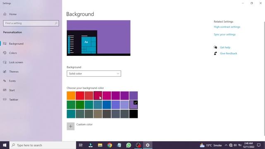The image size is (265, 149).
Task: Choose the black background color swatch
Action: point(133,114)
